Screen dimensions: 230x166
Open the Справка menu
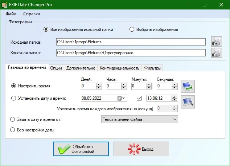tap(32, 14)
